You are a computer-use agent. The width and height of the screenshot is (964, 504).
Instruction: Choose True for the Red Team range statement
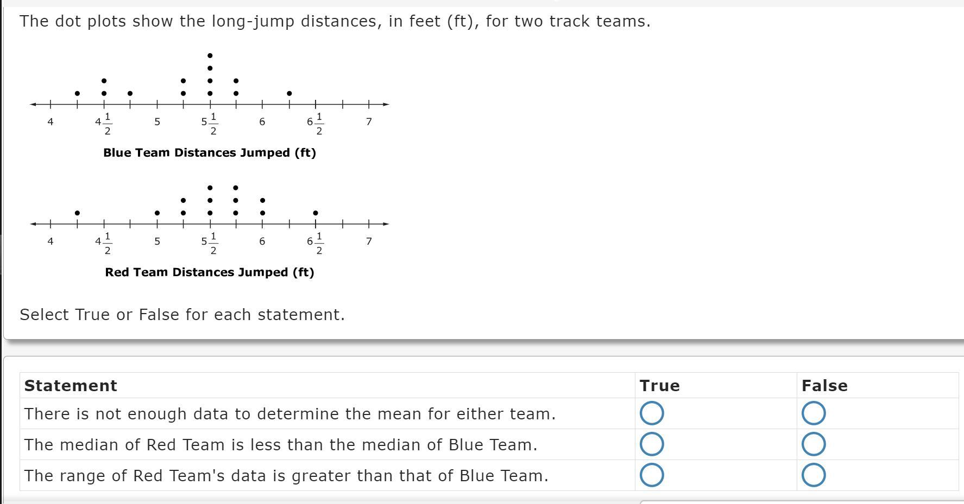[652, 475]
